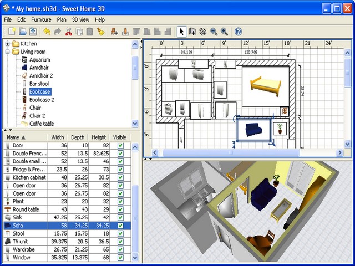Toggle visibility checkbox for Sink
Screen dimensions: 355x266
tap(120, 218)
